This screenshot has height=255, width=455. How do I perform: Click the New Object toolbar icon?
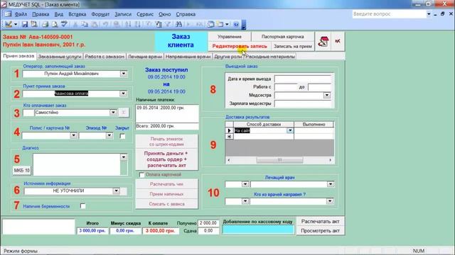(220, 24)
